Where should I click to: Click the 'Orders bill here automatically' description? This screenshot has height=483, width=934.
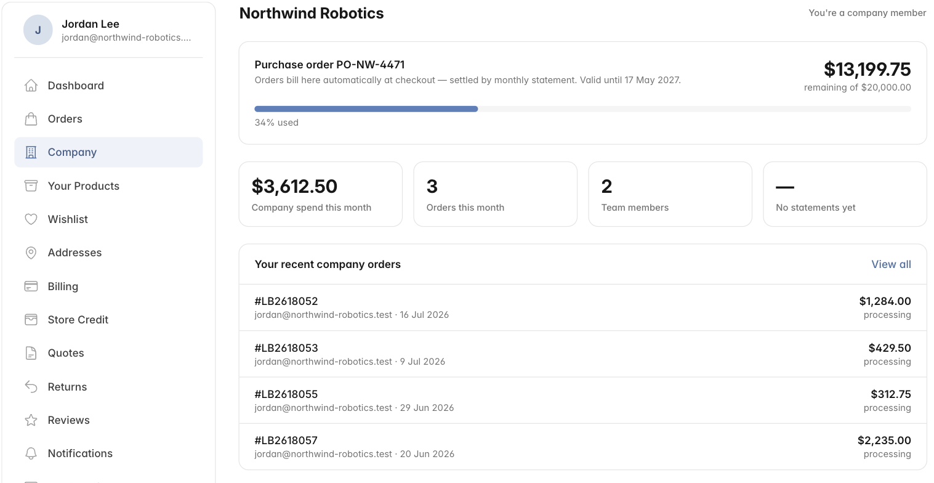(467, 80)
